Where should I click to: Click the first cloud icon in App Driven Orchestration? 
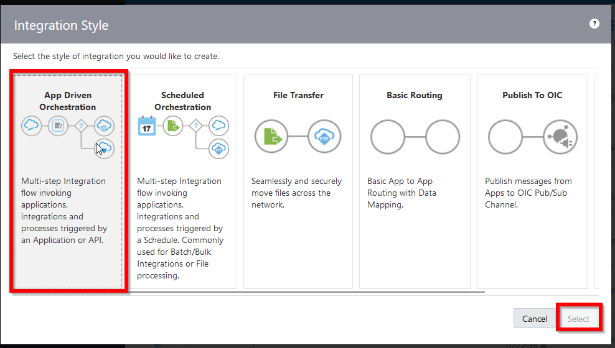pyautogui.click(x=31, y=126)
